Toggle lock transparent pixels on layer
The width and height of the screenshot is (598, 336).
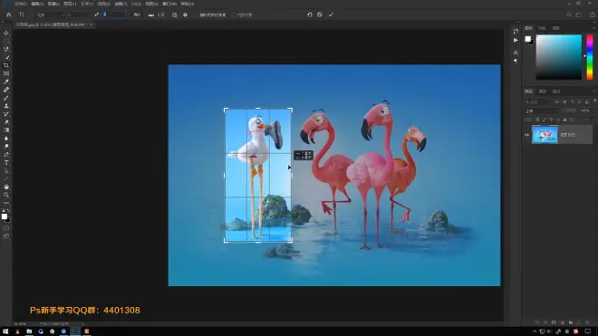tap(537, 120)
